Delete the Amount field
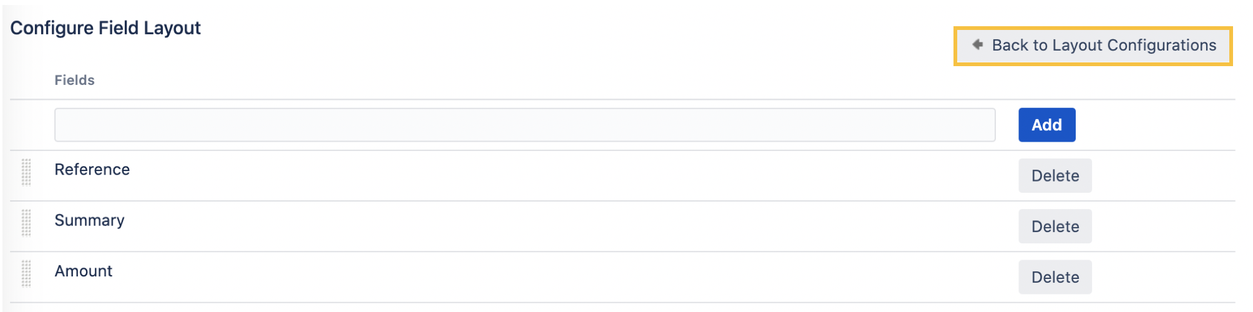 (x=1055, y=277)
